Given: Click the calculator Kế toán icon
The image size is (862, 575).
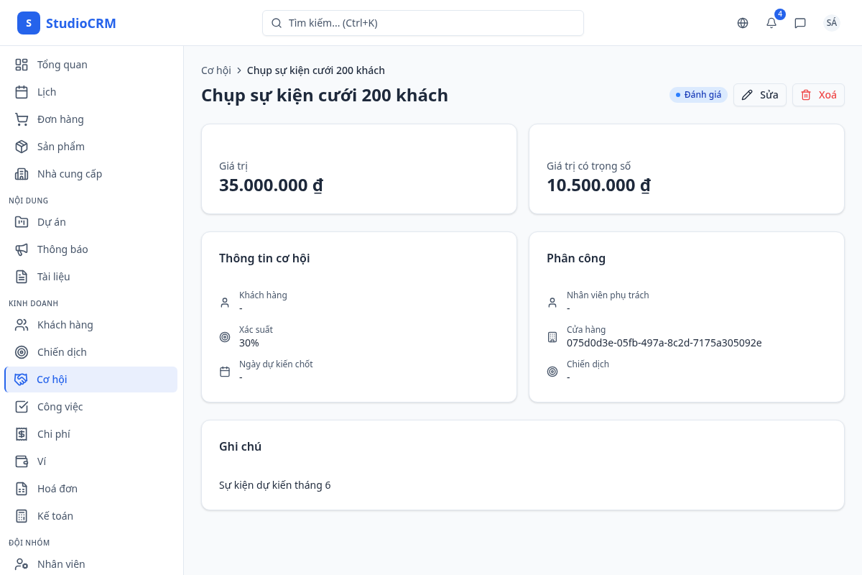Looking at the screenshot, I should 22,516.
